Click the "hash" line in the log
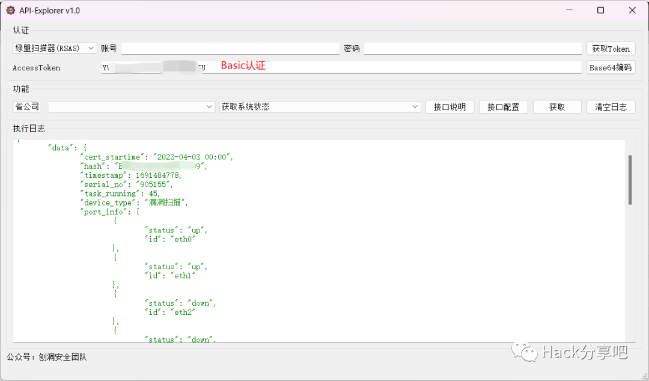The width and height of the screenshot is (649, 381). tap(144, 166)
